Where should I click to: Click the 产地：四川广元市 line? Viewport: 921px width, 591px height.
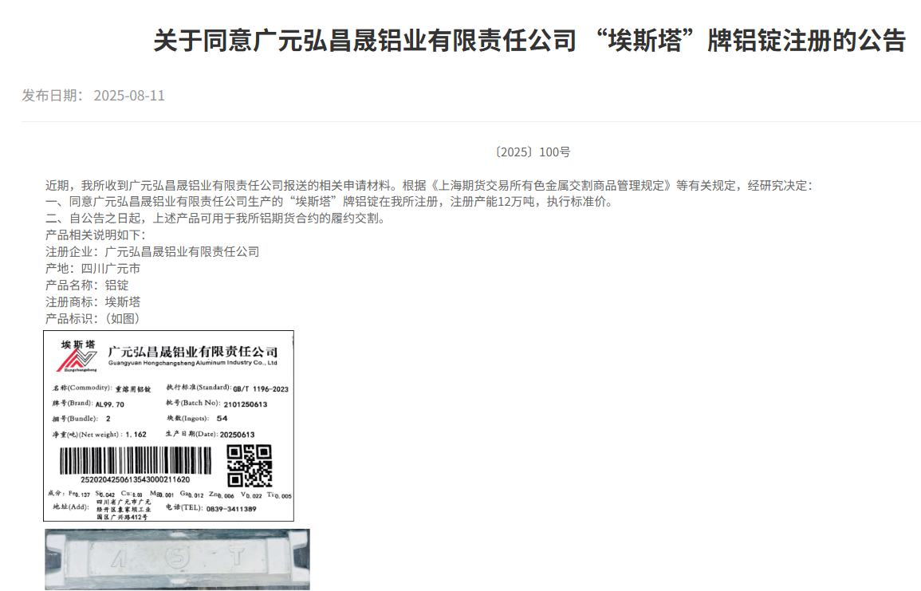point(92,268)
